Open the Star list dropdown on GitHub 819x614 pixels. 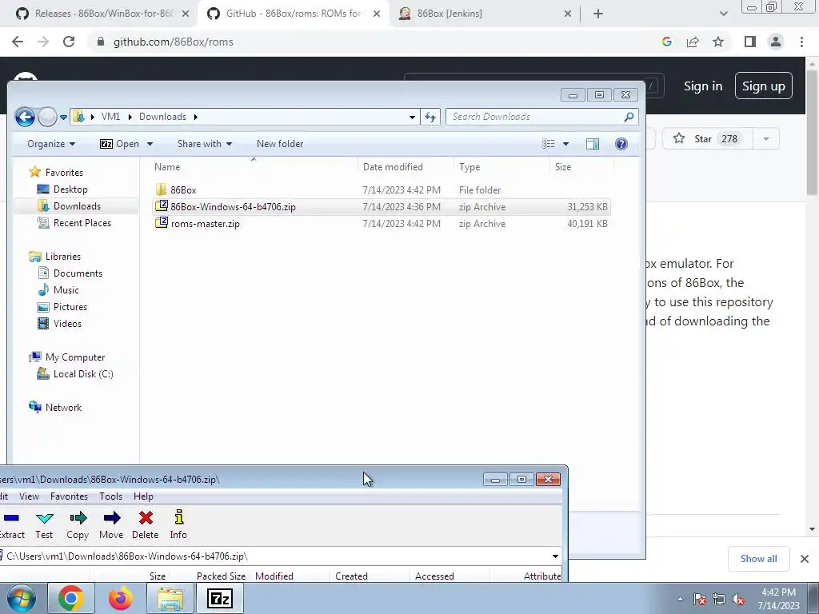(x=766, y=139)
